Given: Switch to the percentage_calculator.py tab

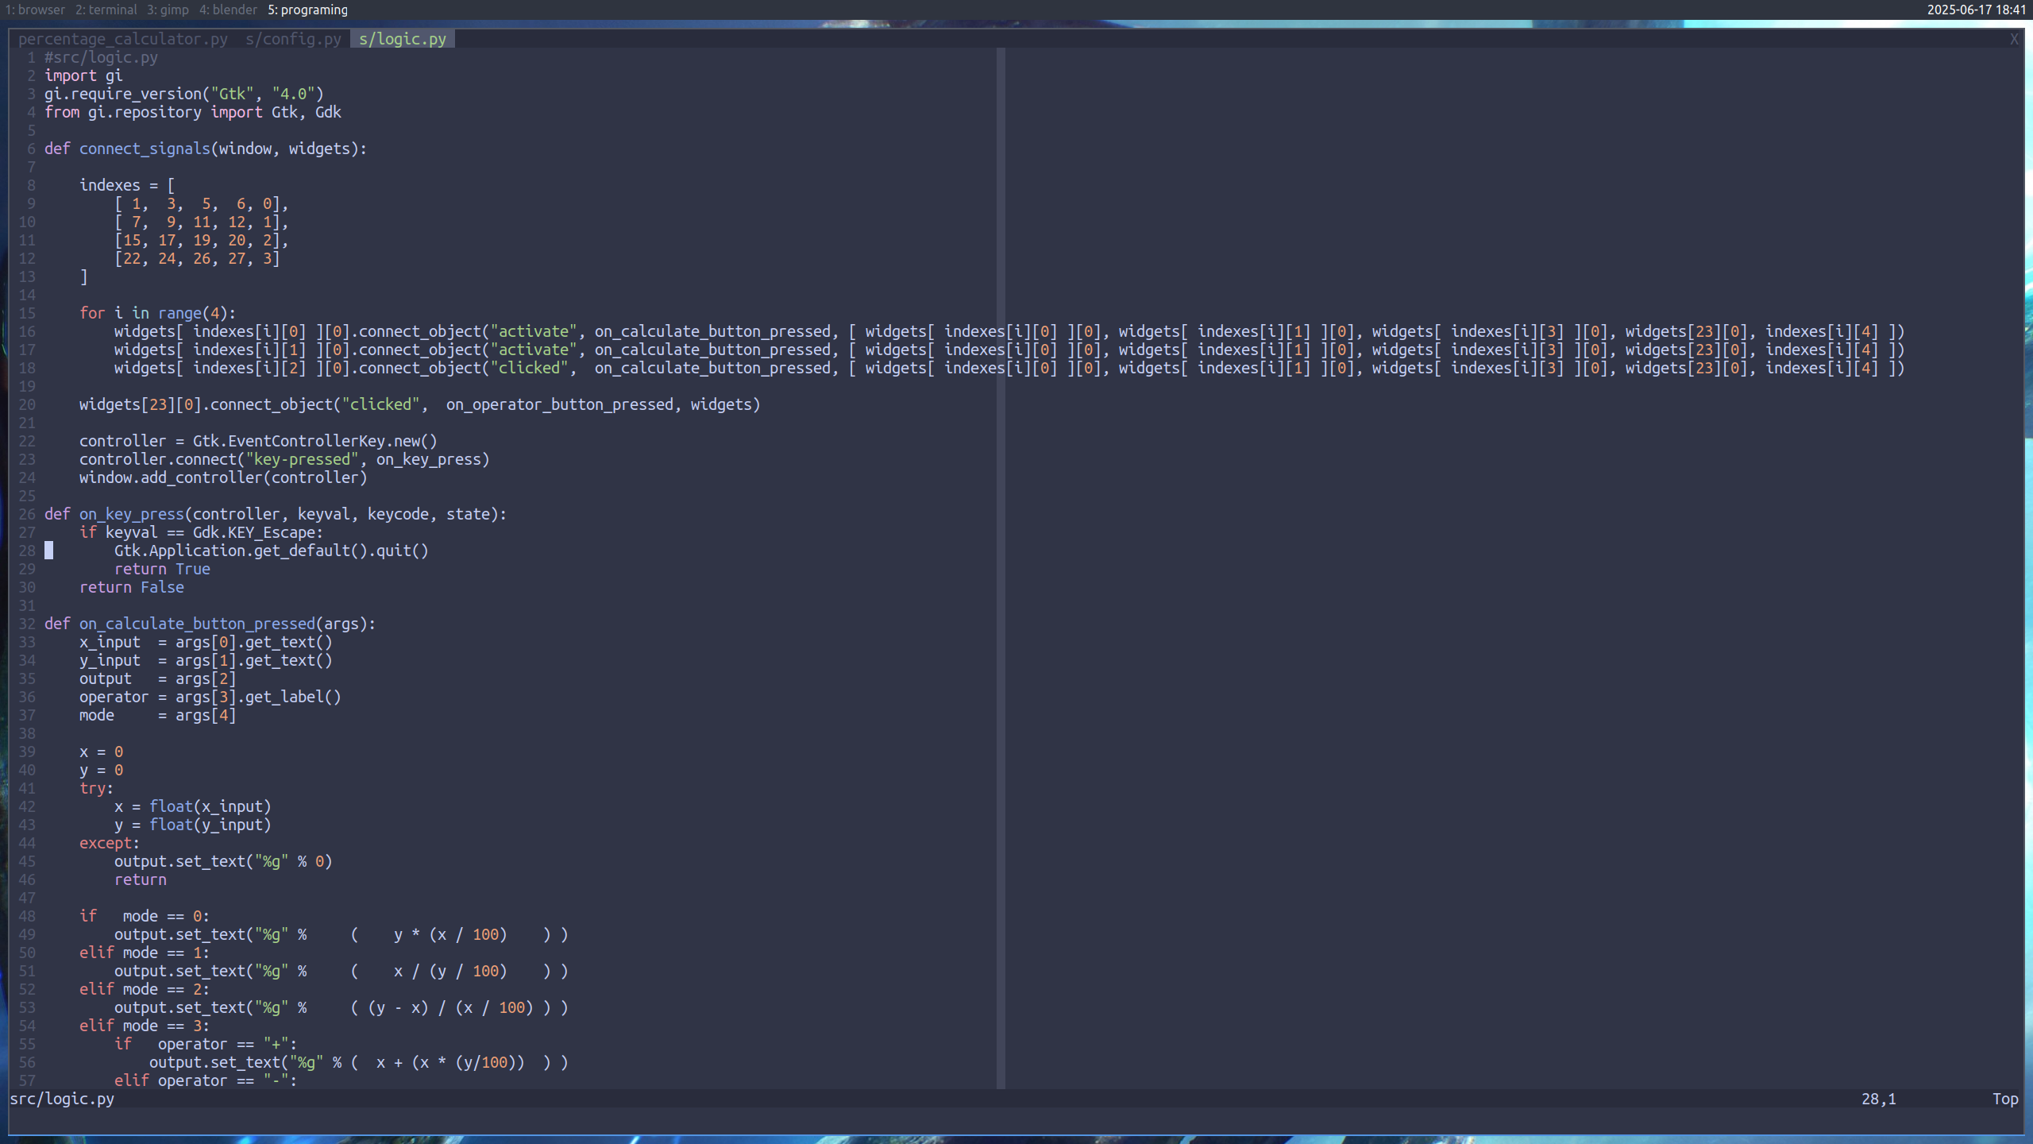Looking at the screenshot, I should point(122,39).
